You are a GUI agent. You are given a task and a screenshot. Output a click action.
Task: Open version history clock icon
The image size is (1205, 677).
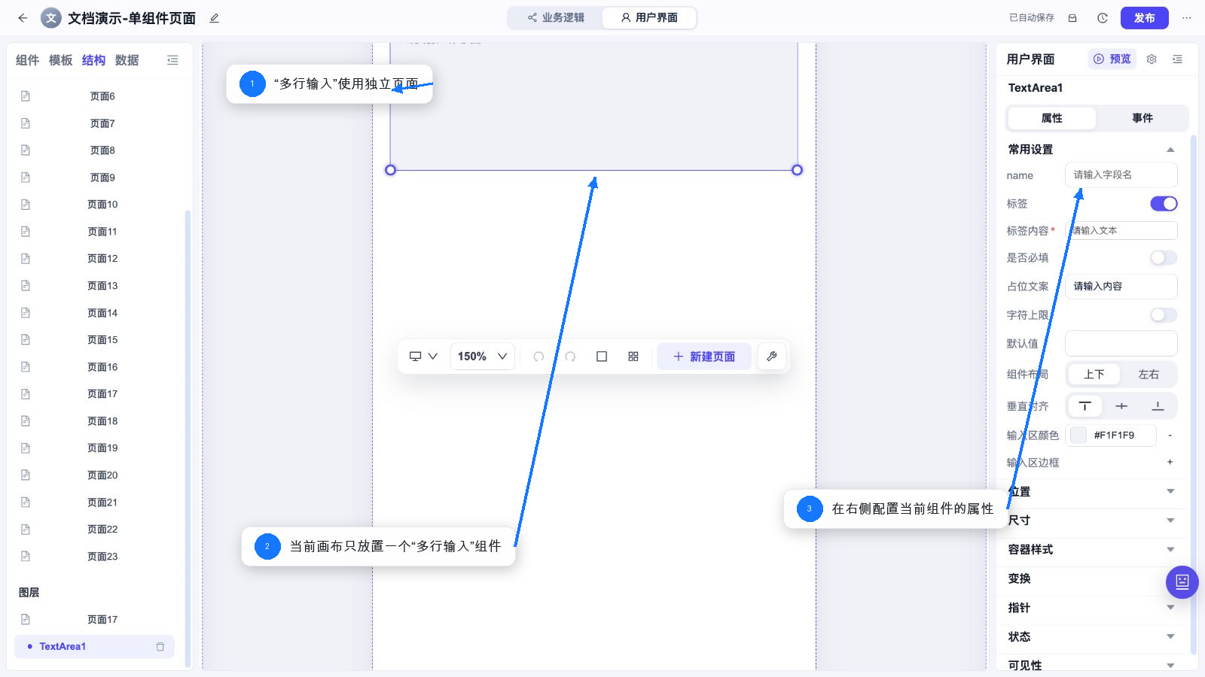pyautogui.click(x=1103, y=18)
